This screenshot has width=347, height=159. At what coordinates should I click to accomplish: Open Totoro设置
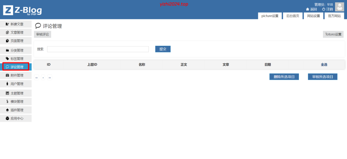pyautogui.click(x=333, y=34)
